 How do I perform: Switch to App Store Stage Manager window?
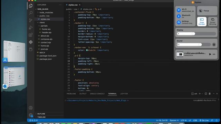[14, 51]
